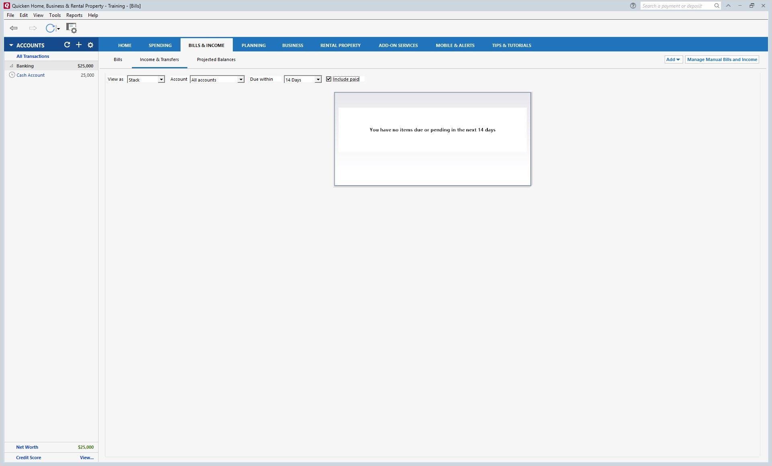The height and width of the screenshot is (466, 772).
Task: Add an account with the plus icon
Action: pyautogui.click(x=79, y=45)
